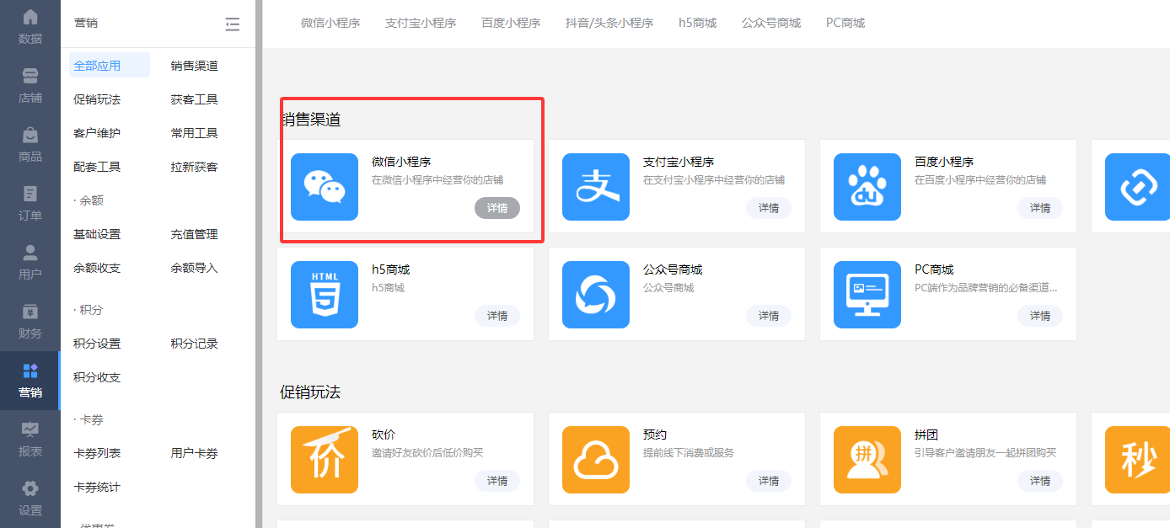Switch to the 抖音/头条小程序 top tab

tap(609, 23)
